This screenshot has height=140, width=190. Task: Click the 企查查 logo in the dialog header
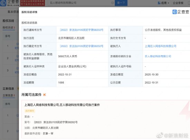pyautogui.click(x=181, y=12)
